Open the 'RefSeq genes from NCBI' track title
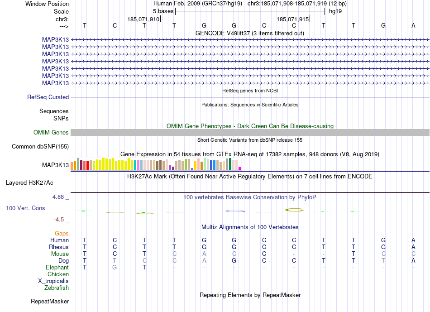This screenshot has height=312, width=430. pos(250,91)
